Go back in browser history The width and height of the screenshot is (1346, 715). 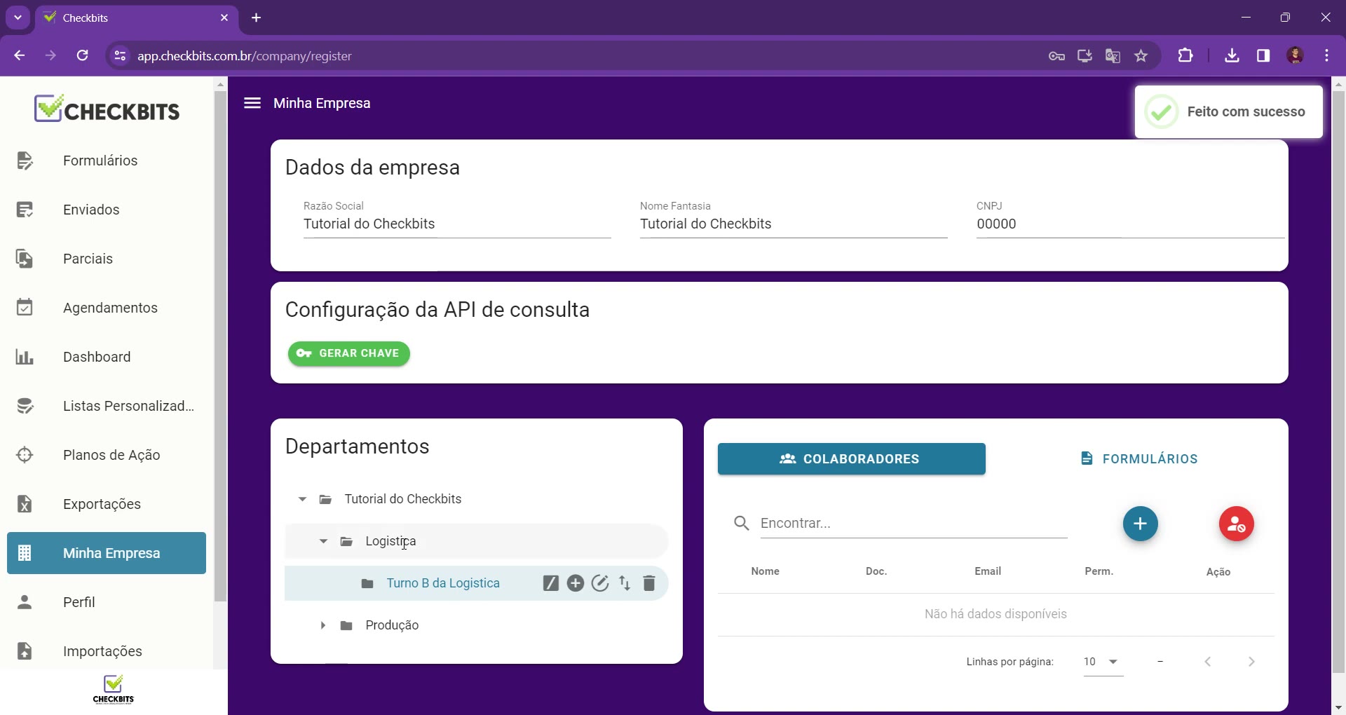click(20, 55)
